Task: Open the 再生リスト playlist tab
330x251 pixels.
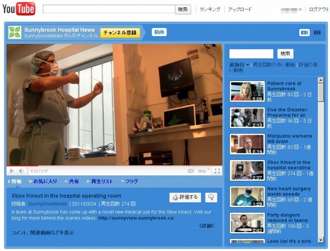Action: pyautogui.click(x=100, y=181)
